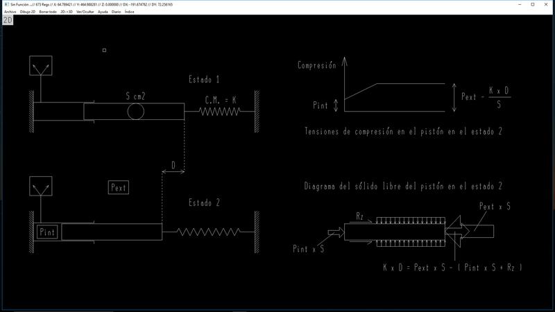Click the small square cursor marker
This screenshot has width=555, height=312.
[104, 50]
